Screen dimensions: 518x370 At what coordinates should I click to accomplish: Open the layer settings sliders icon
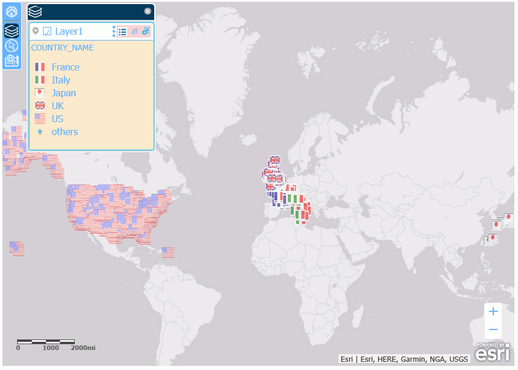pos(134,31)
